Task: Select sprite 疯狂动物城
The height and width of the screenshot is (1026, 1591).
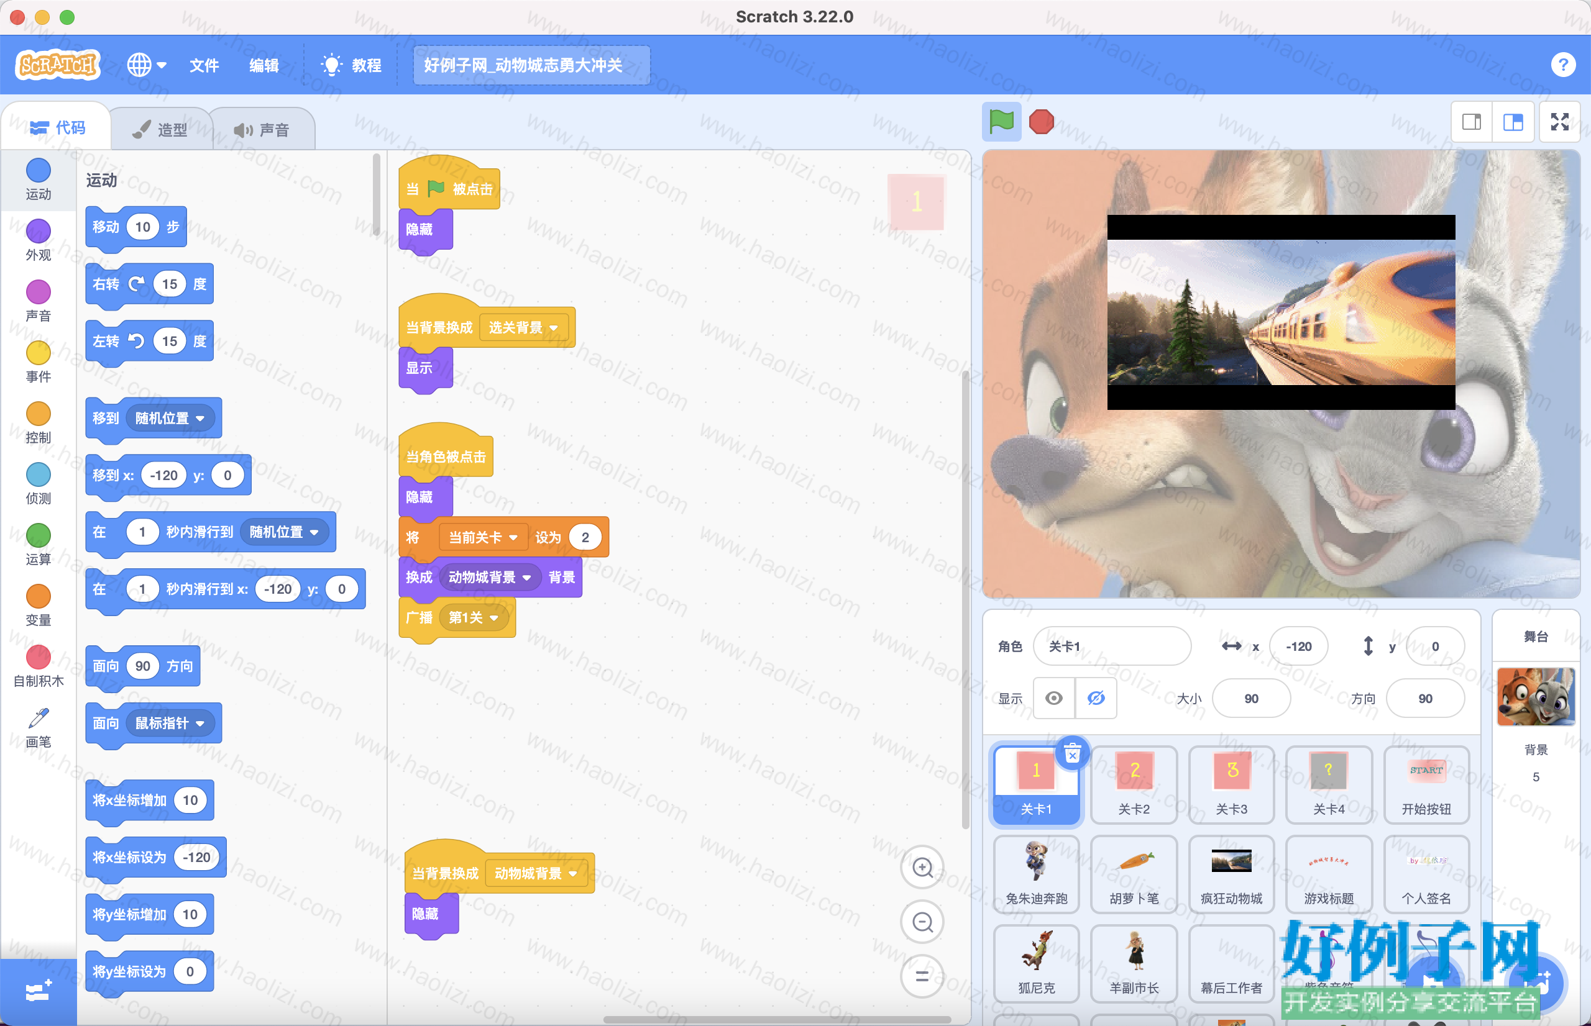Action: [x=1232, y=874]
